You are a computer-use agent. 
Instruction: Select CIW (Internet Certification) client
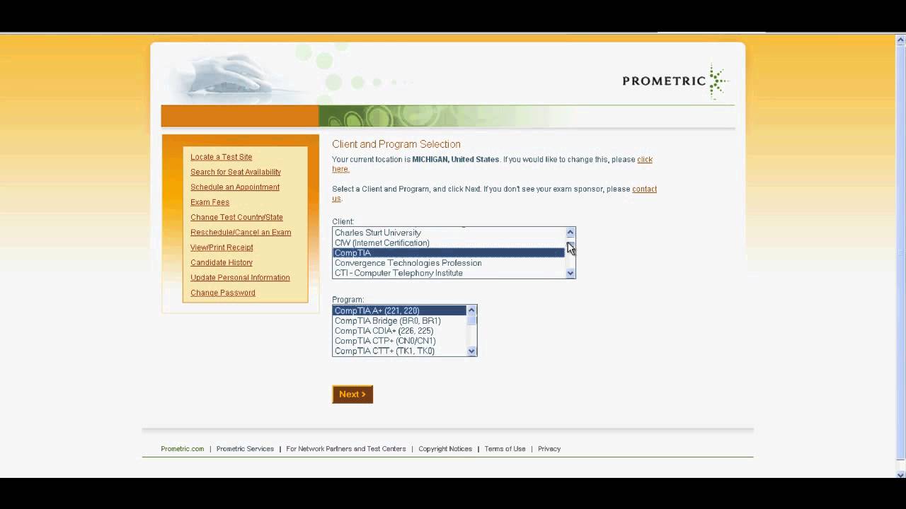tap(449, 242)
